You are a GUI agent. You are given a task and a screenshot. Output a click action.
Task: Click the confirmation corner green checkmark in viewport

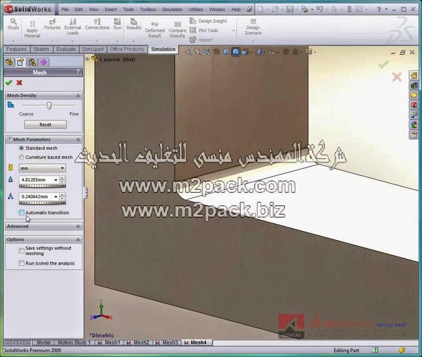[383, 64]
